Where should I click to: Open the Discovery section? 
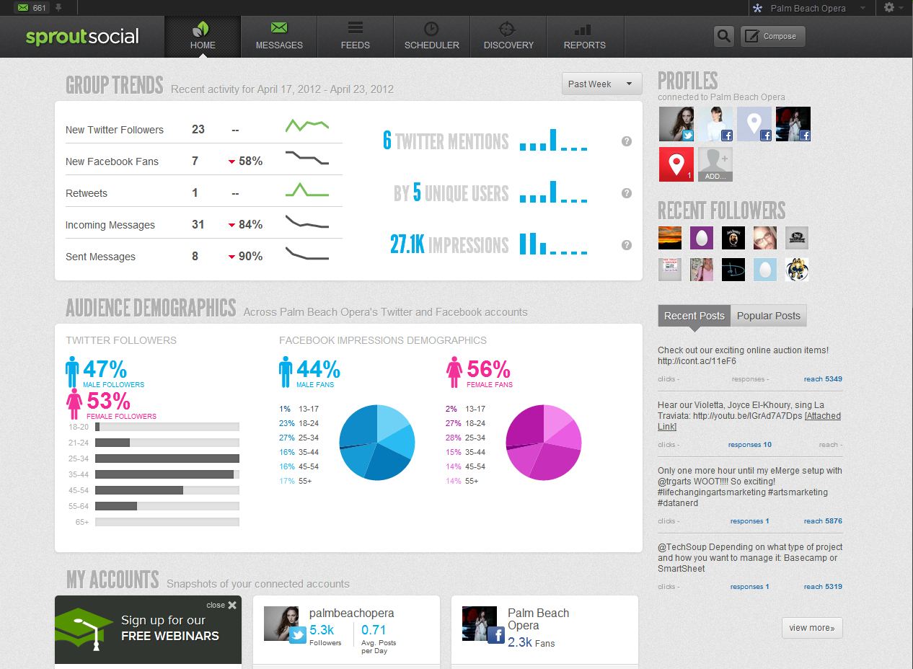tap(508, 37)
